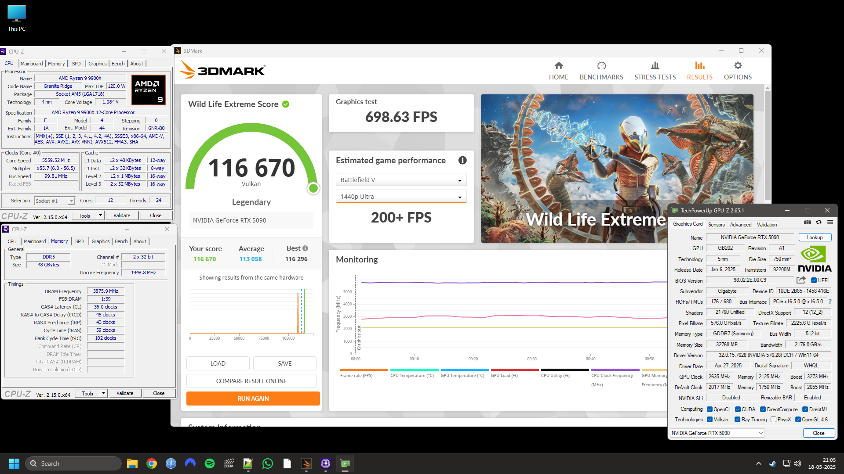Toggle the DirectCompute checkbox
Viewport: 844px width, 474px height.
pyautogui.click(x=763, y=409)
